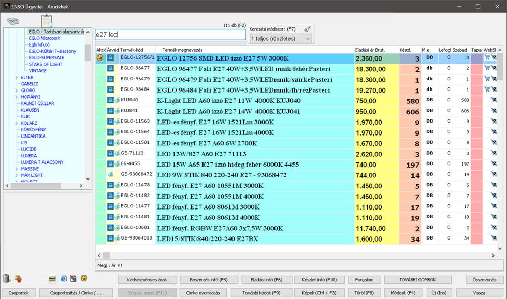
Task: Expand the GLOBO tree node
Action: (x=17, y=91)
